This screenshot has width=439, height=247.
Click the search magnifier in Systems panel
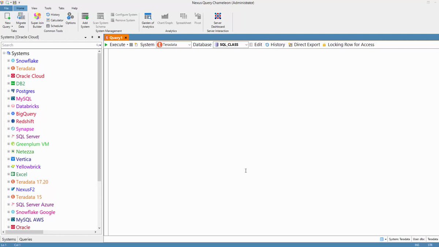tap(98, 45)
